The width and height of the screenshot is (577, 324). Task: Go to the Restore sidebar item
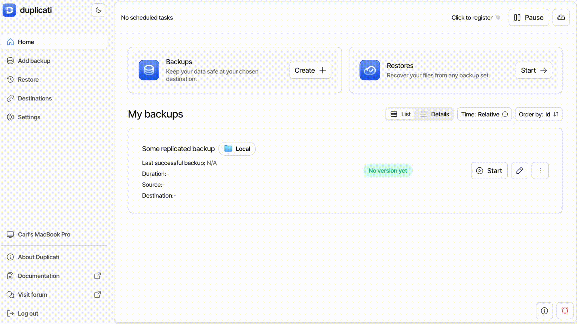click(x=54, y=79)
